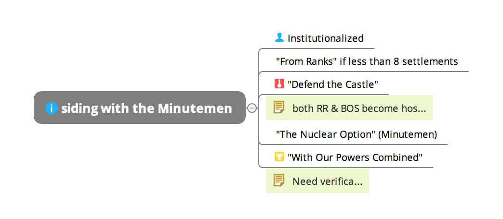Click the blue info icon on central topic

[x=52, y=108]
